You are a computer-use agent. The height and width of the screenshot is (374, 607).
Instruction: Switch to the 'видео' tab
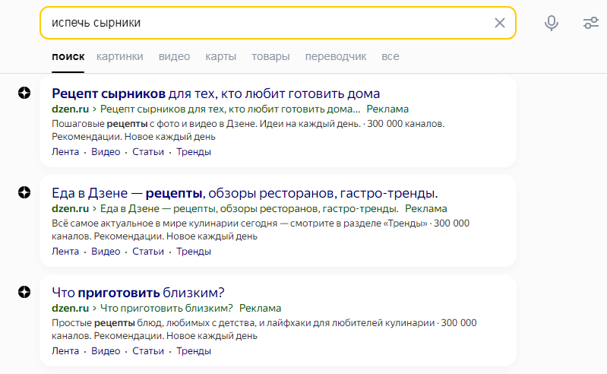pos(174,56)
